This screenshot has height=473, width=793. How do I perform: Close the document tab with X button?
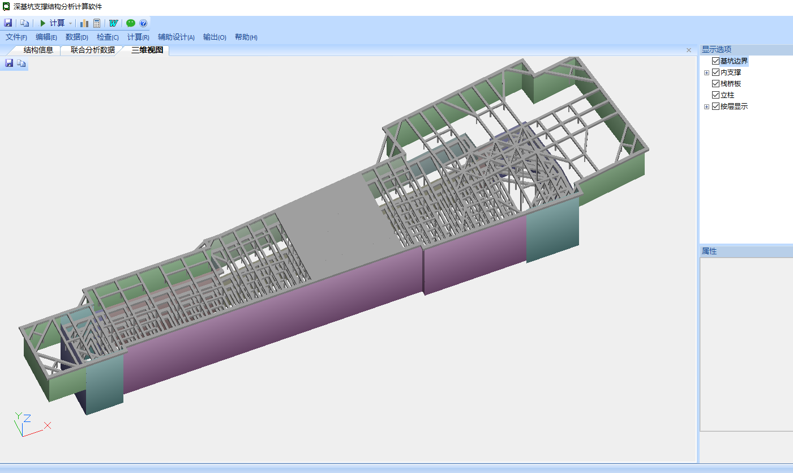(x=689, y=50)
